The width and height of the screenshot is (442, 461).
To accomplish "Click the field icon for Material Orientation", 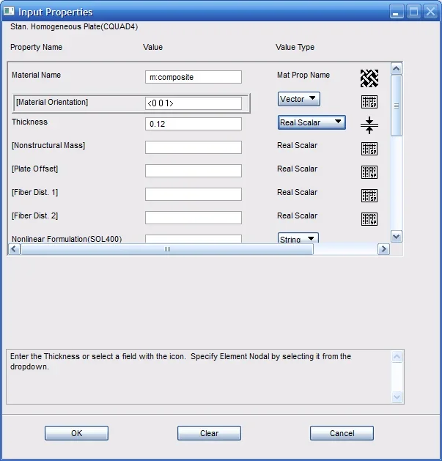I will 369,102.
